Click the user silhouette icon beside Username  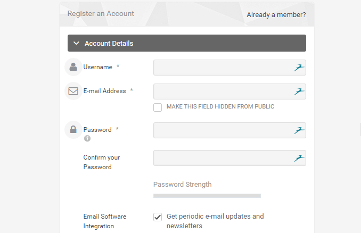point(73,67)
